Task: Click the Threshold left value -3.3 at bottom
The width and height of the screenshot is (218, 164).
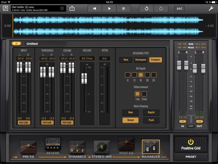Action: point(43,118)
